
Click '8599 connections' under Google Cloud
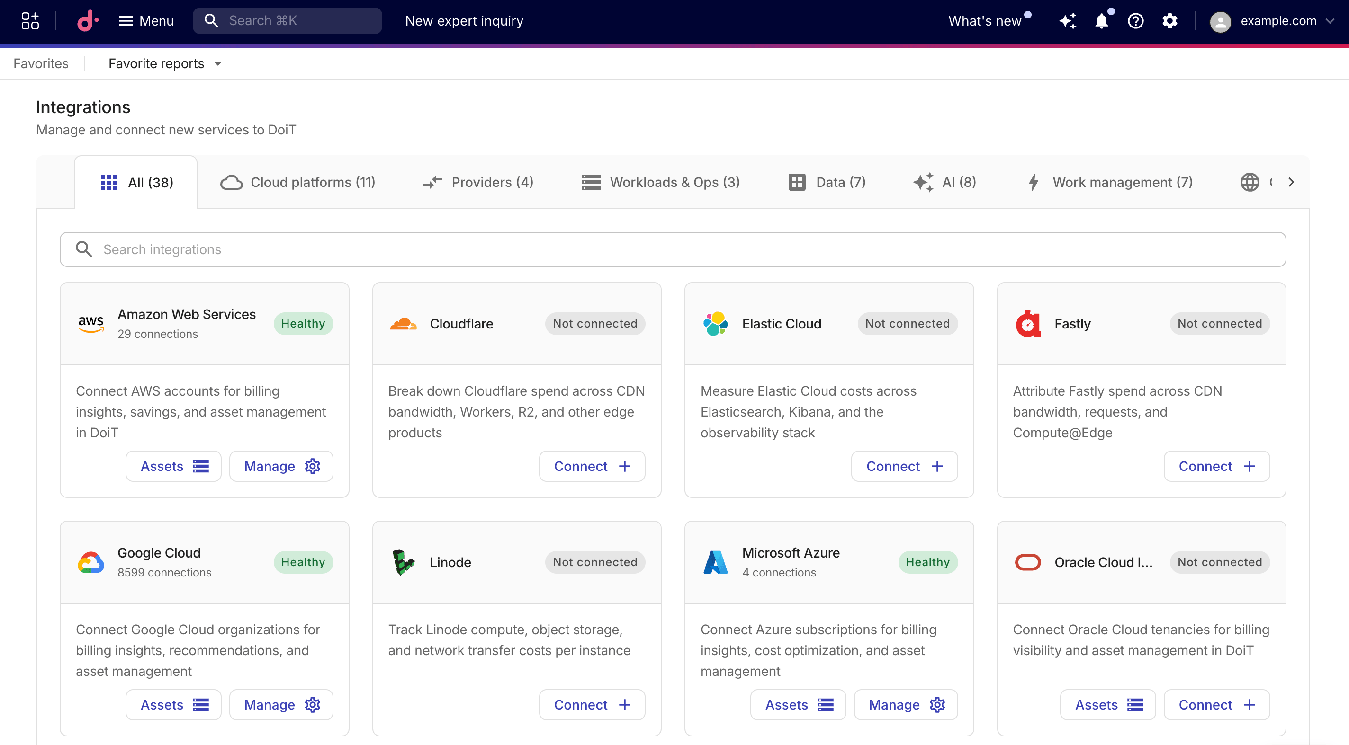(x=164, y=572)
